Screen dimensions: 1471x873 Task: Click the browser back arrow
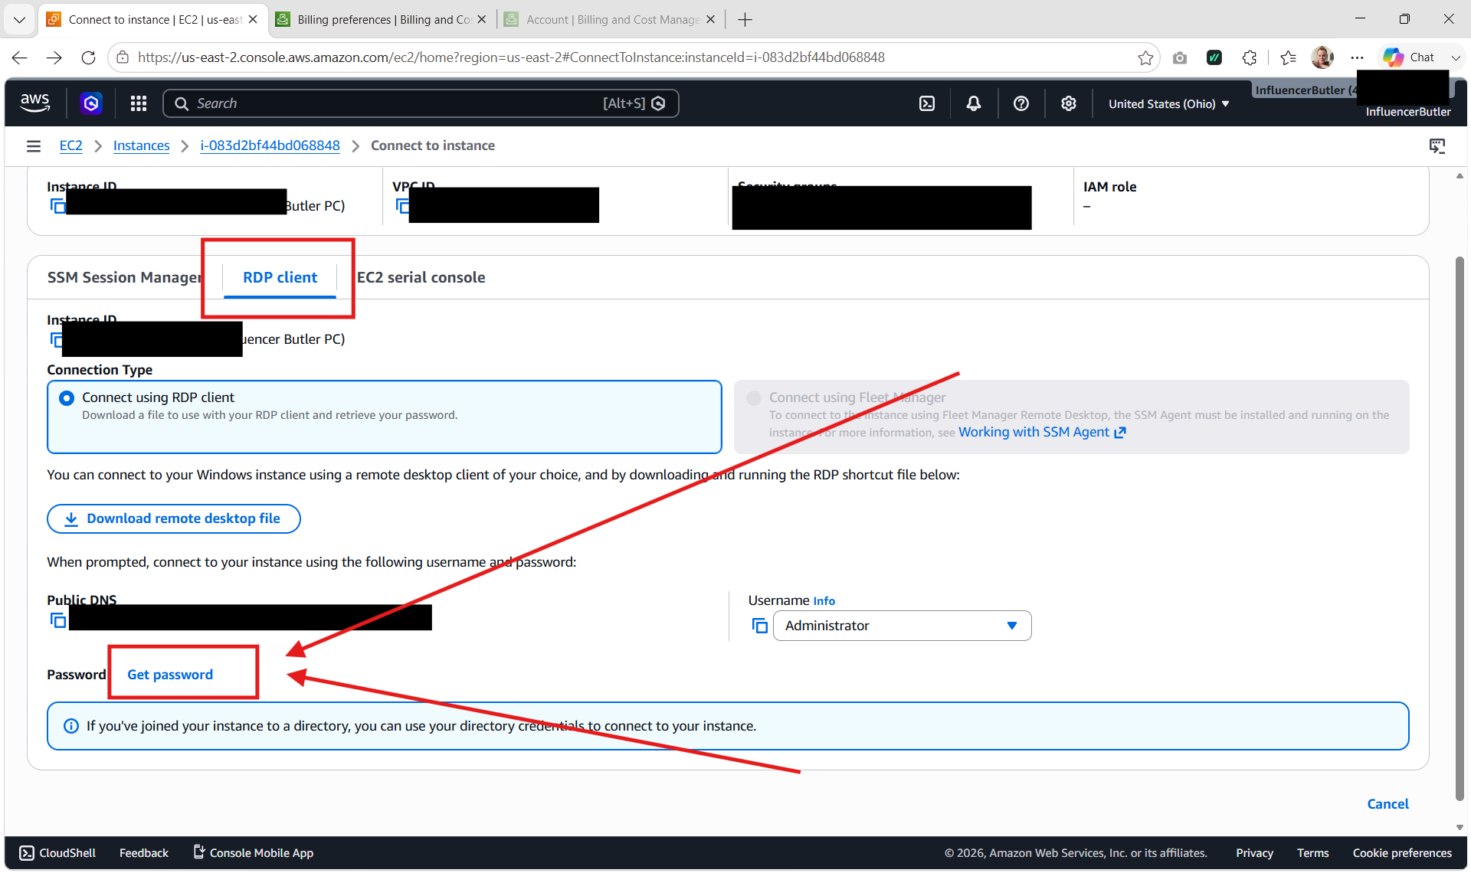pyautogui.click(x=20, y=57)
